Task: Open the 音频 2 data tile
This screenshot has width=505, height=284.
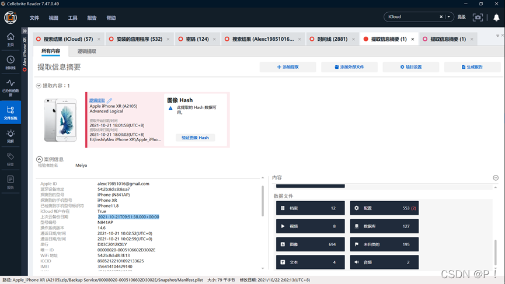Action: (384, 262)
